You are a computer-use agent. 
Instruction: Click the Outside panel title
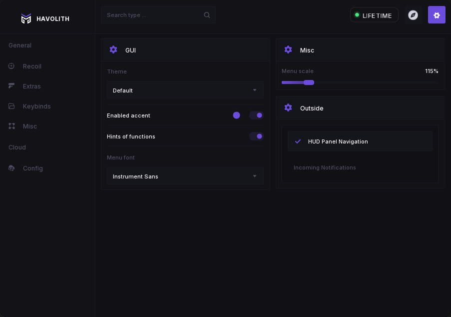[312, 108]
